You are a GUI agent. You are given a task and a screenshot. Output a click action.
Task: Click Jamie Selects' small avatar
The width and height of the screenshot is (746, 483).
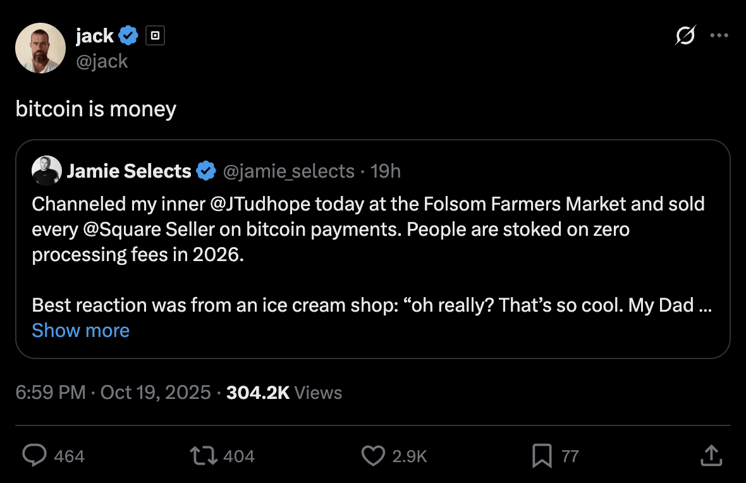pyautogui.click(x=46, y=171)
